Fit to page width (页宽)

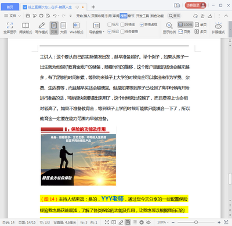[x=184, y=31]
